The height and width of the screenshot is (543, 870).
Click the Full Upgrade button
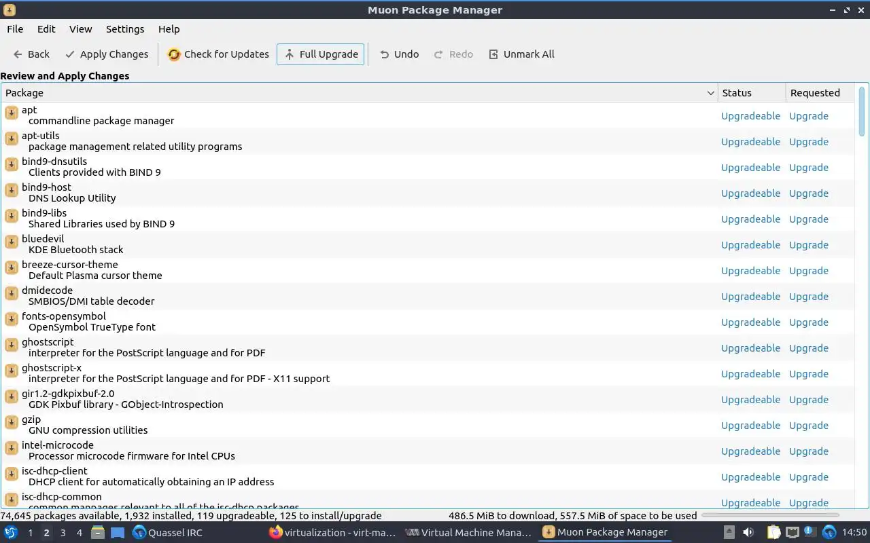click(320, 54)
